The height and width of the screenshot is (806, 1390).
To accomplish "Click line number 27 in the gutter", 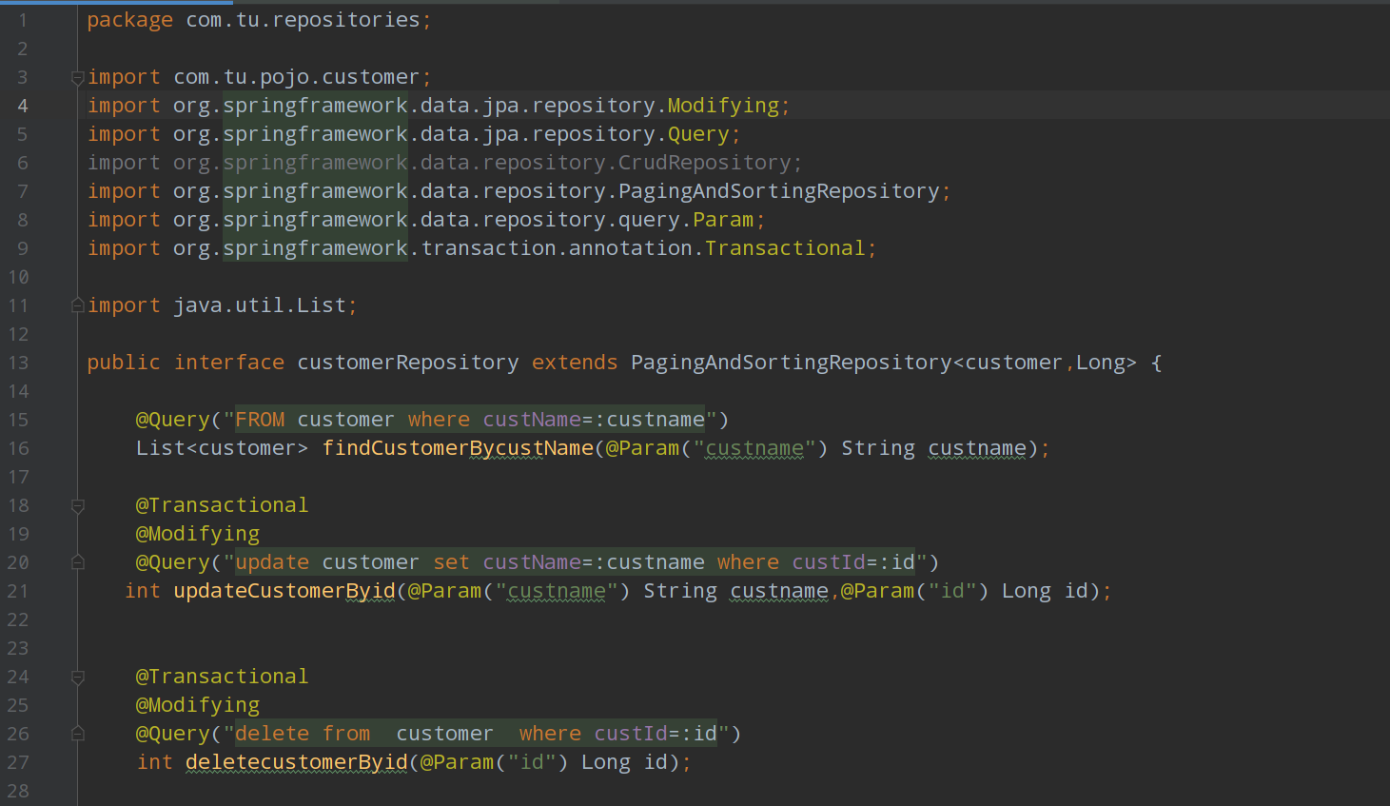I will pyautogui.click(x=18, y=762).
